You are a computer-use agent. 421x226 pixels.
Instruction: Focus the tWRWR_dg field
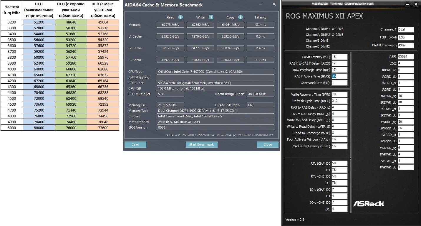406,154
